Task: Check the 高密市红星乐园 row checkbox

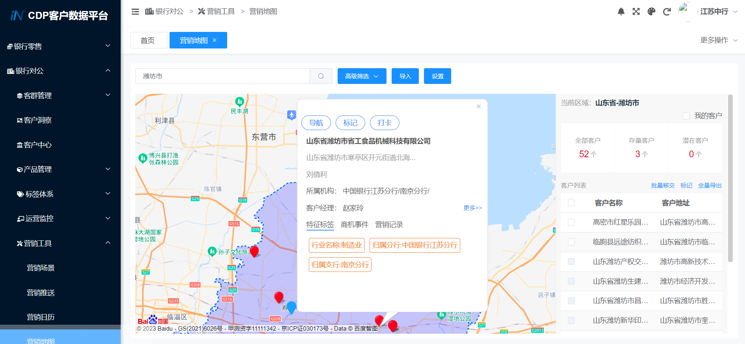Action: point(571,222)
